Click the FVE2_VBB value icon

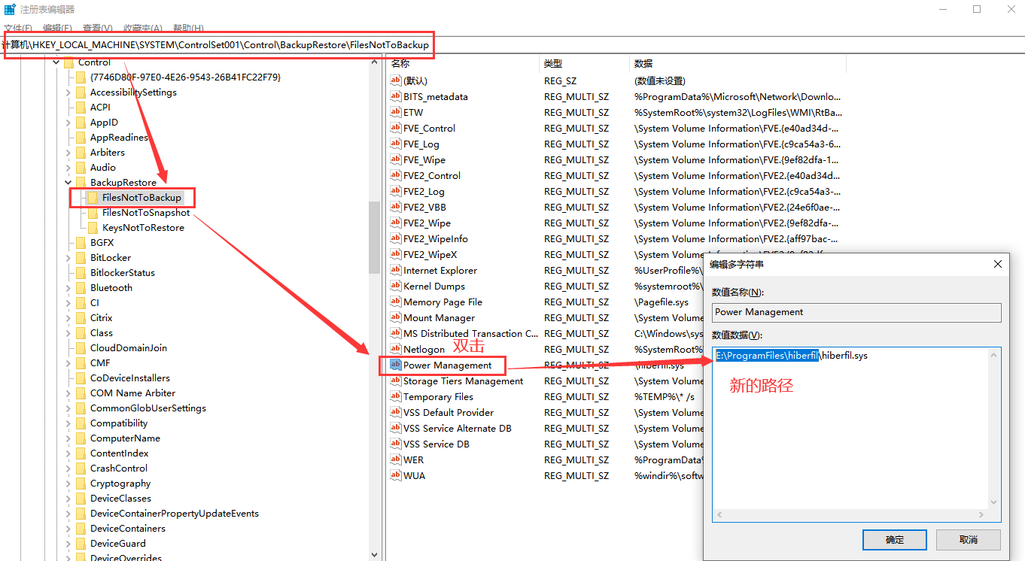[x=396, y=207]
